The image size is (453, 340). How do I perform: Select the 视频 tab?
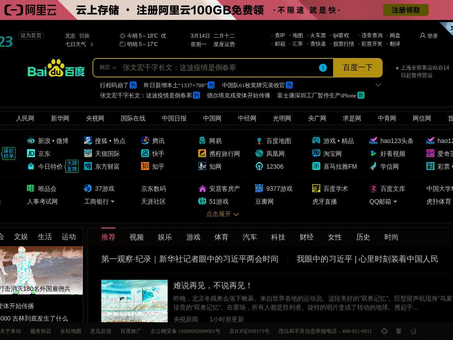(137, 237)
